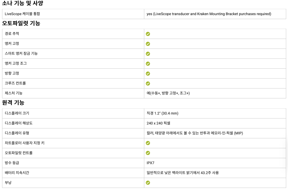Select the 디스플레이 유형 description text
Image resolution: width=288 pixels, height=190 pixels.
[195, 133]
